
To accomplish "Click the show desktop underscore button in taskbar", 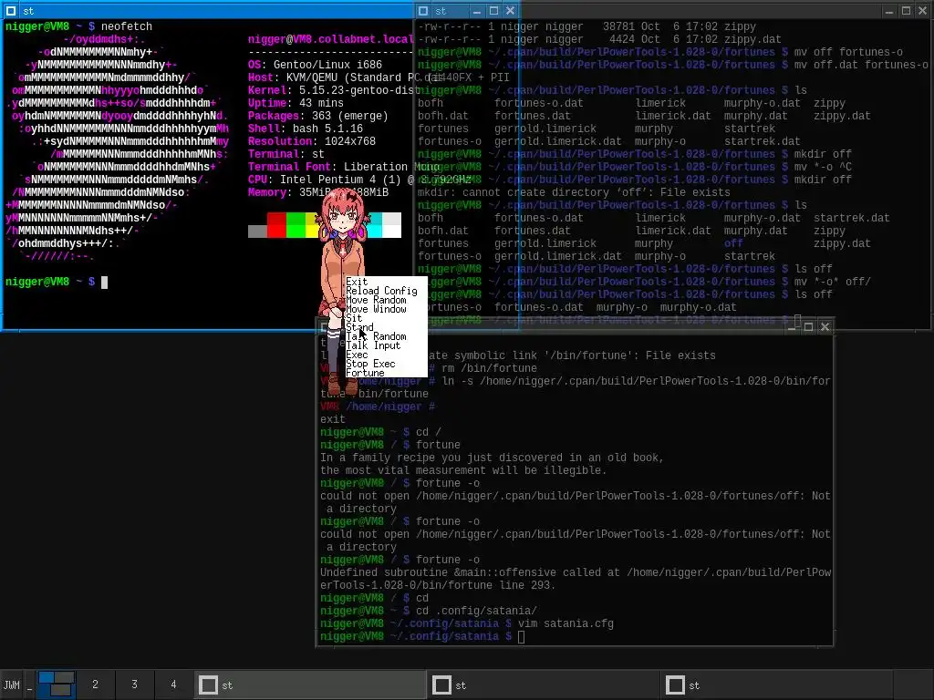I will click(29, 685).
